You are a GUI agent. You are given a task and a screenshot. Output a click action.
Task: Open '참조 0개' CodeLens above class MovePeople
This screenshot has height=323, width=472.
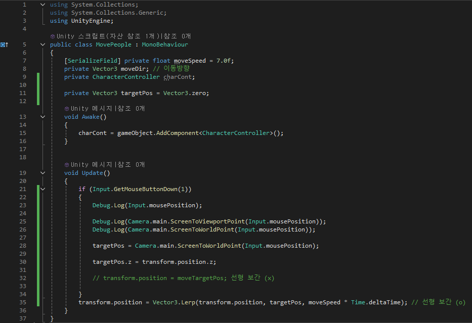click(x=177, y=36)
